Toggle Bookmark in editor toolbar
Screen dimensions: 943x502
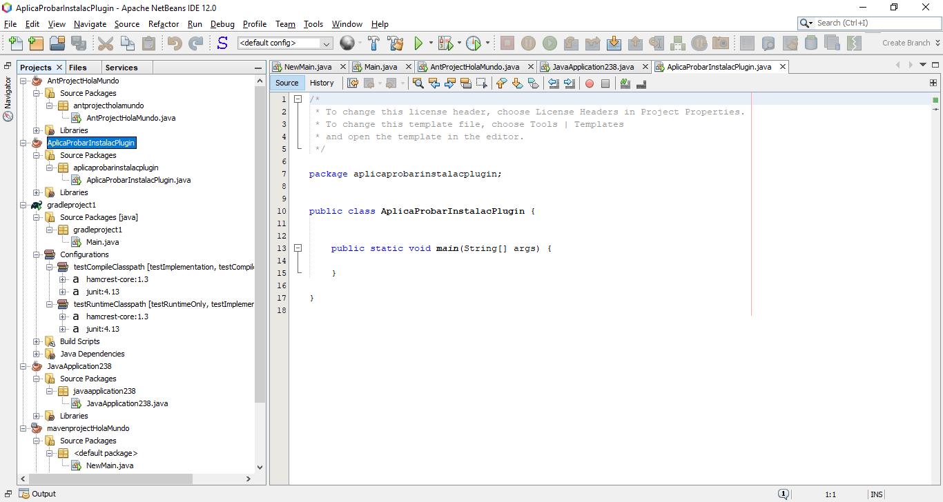pyautogui.click(x=533, y=83)
